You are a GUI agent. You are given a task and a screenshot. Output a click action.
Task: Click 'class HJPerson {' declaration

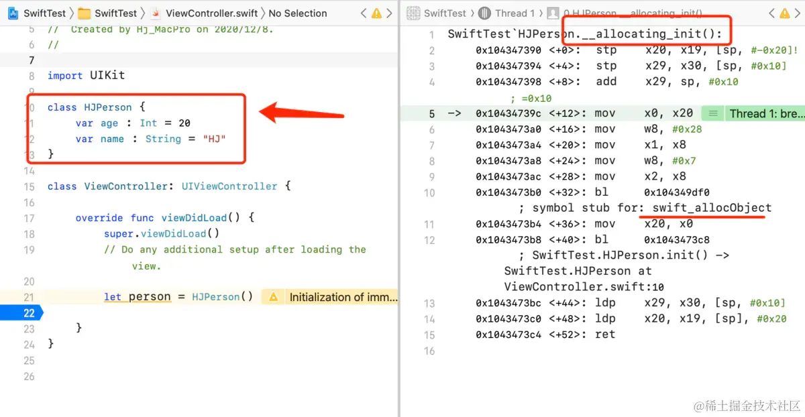coord(96,107)
